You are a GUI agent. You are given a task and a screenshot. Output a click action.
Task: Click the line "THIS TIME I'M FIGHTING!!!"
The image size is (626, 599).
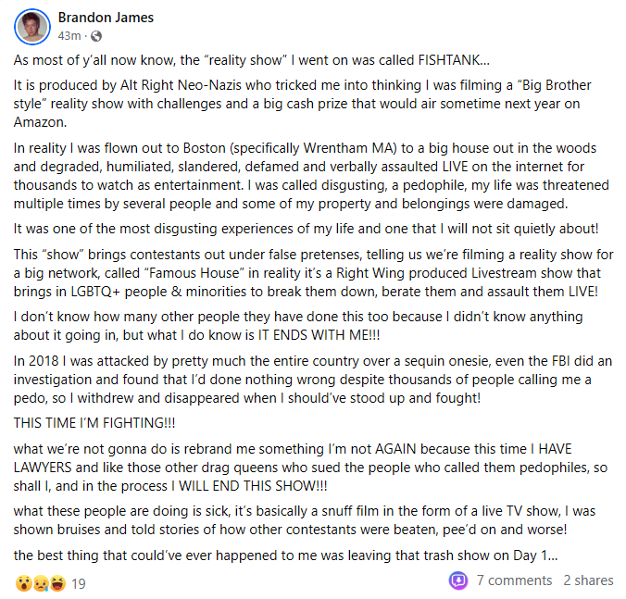click(94, 423)
